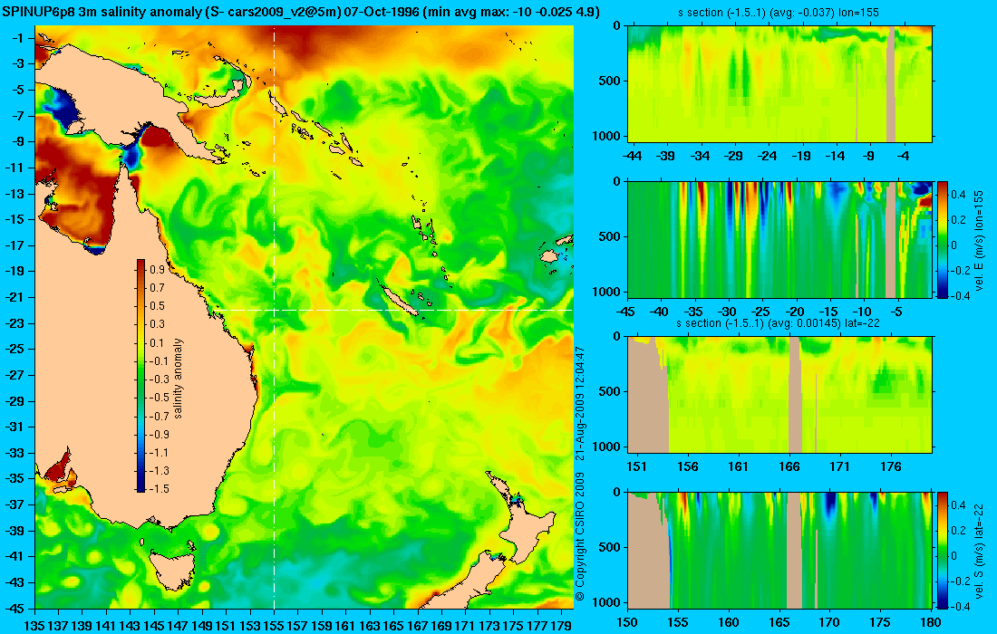Select the 0.9 tick on salinity colorbar
Screen dimensions: 997x634
(x=157, y=270)
